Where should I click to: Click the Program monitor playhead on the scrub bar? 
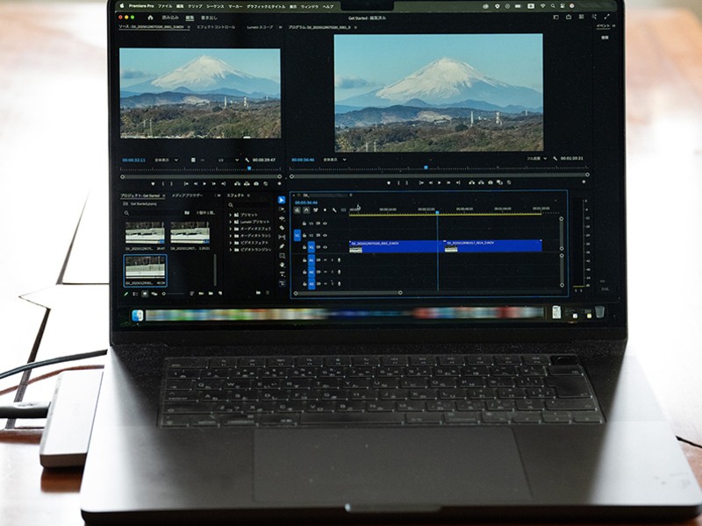pos(426,167)
